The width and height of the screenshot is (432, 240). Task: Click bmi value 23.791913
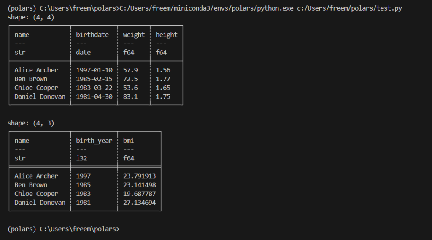pos(139,176)
